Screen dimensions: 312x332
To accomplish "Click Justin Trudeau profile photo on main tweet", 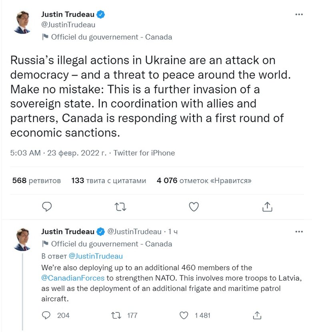I will [22, 22].
